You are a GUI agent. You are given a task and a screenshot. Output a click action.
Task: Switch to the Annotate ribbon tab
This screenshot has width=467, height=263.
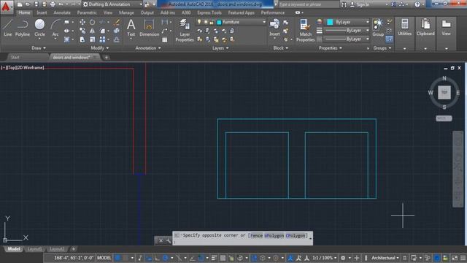point(62,12)
